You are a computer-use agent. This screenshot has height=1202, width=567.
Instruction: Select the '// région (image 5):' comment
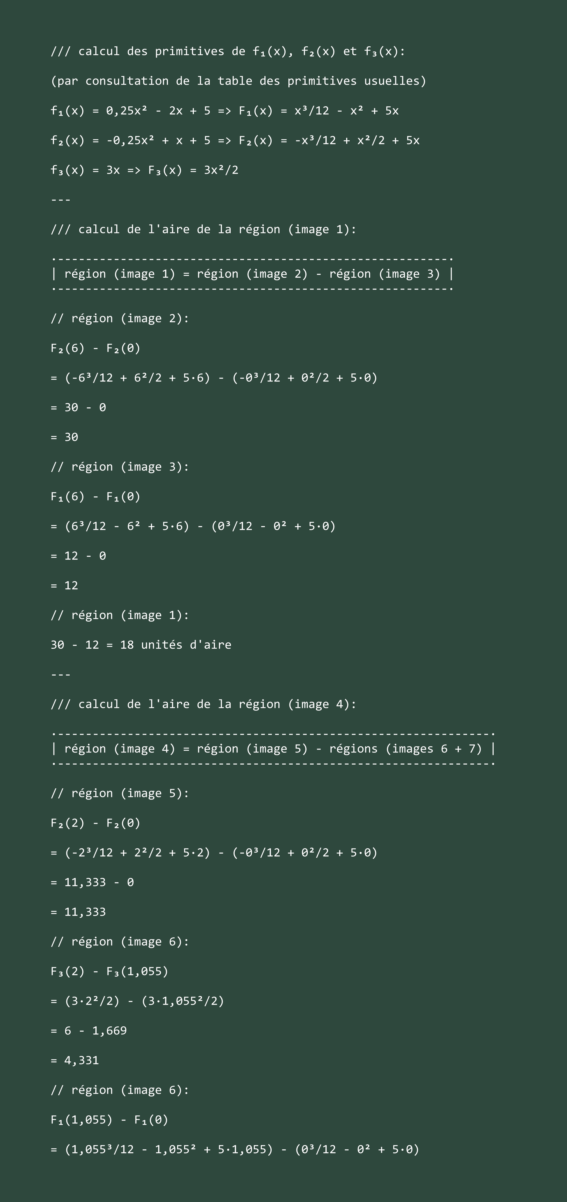tap(120, 793)
